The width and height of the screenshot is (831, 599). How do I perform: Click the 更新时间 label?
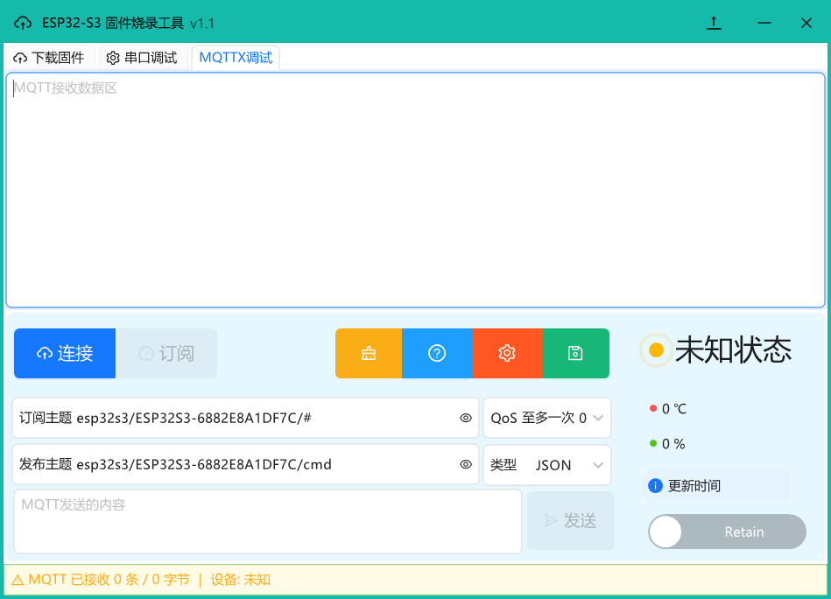coord(694,485)
